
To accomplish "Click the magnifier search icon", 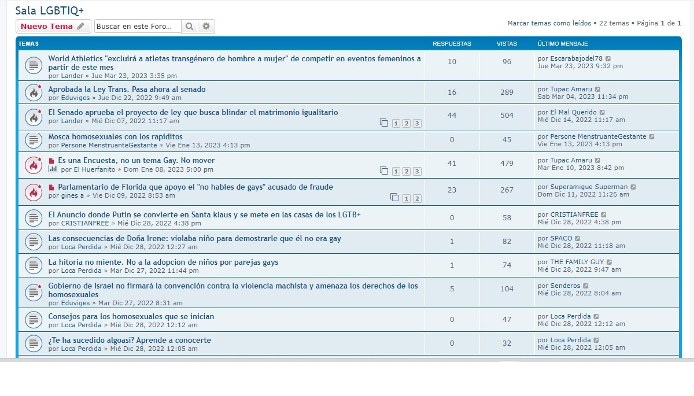I will (189, 26).
